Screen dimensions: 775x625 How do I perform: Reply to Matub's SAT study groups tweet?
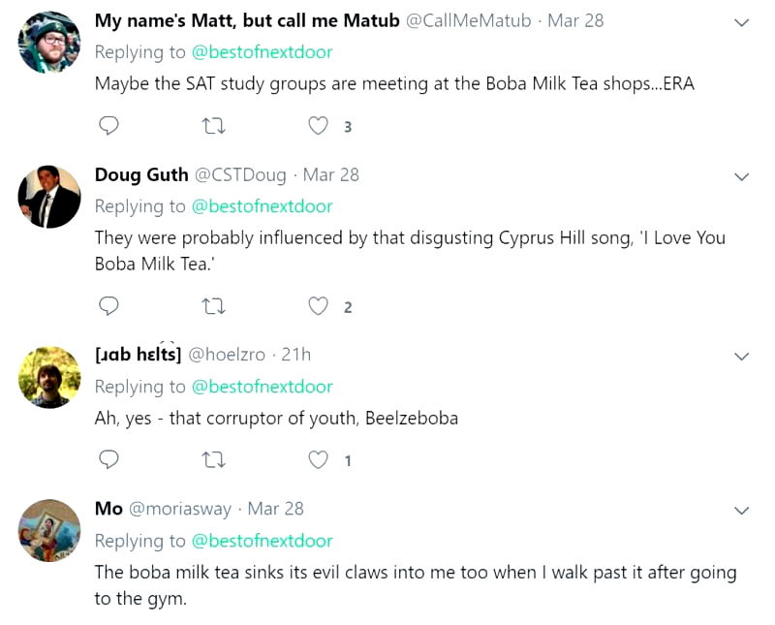tap(109, 126)
